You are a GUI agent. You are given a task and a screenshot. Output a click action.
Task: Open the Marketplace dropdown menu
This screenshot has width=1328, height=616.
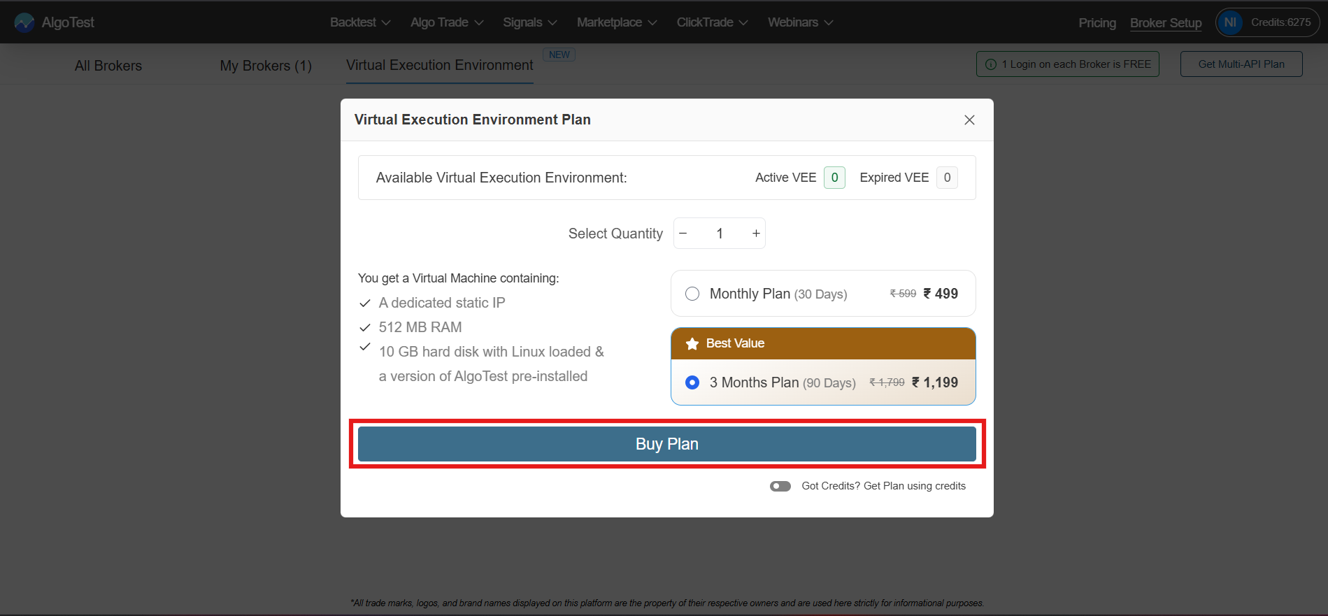tap(616, 22)
